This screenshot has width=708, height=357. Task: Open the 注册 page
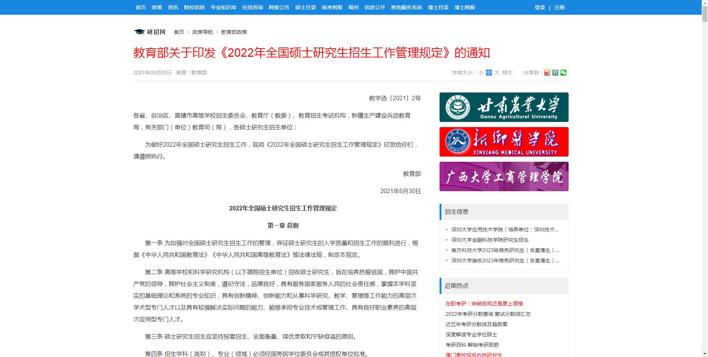pos(559,7)
